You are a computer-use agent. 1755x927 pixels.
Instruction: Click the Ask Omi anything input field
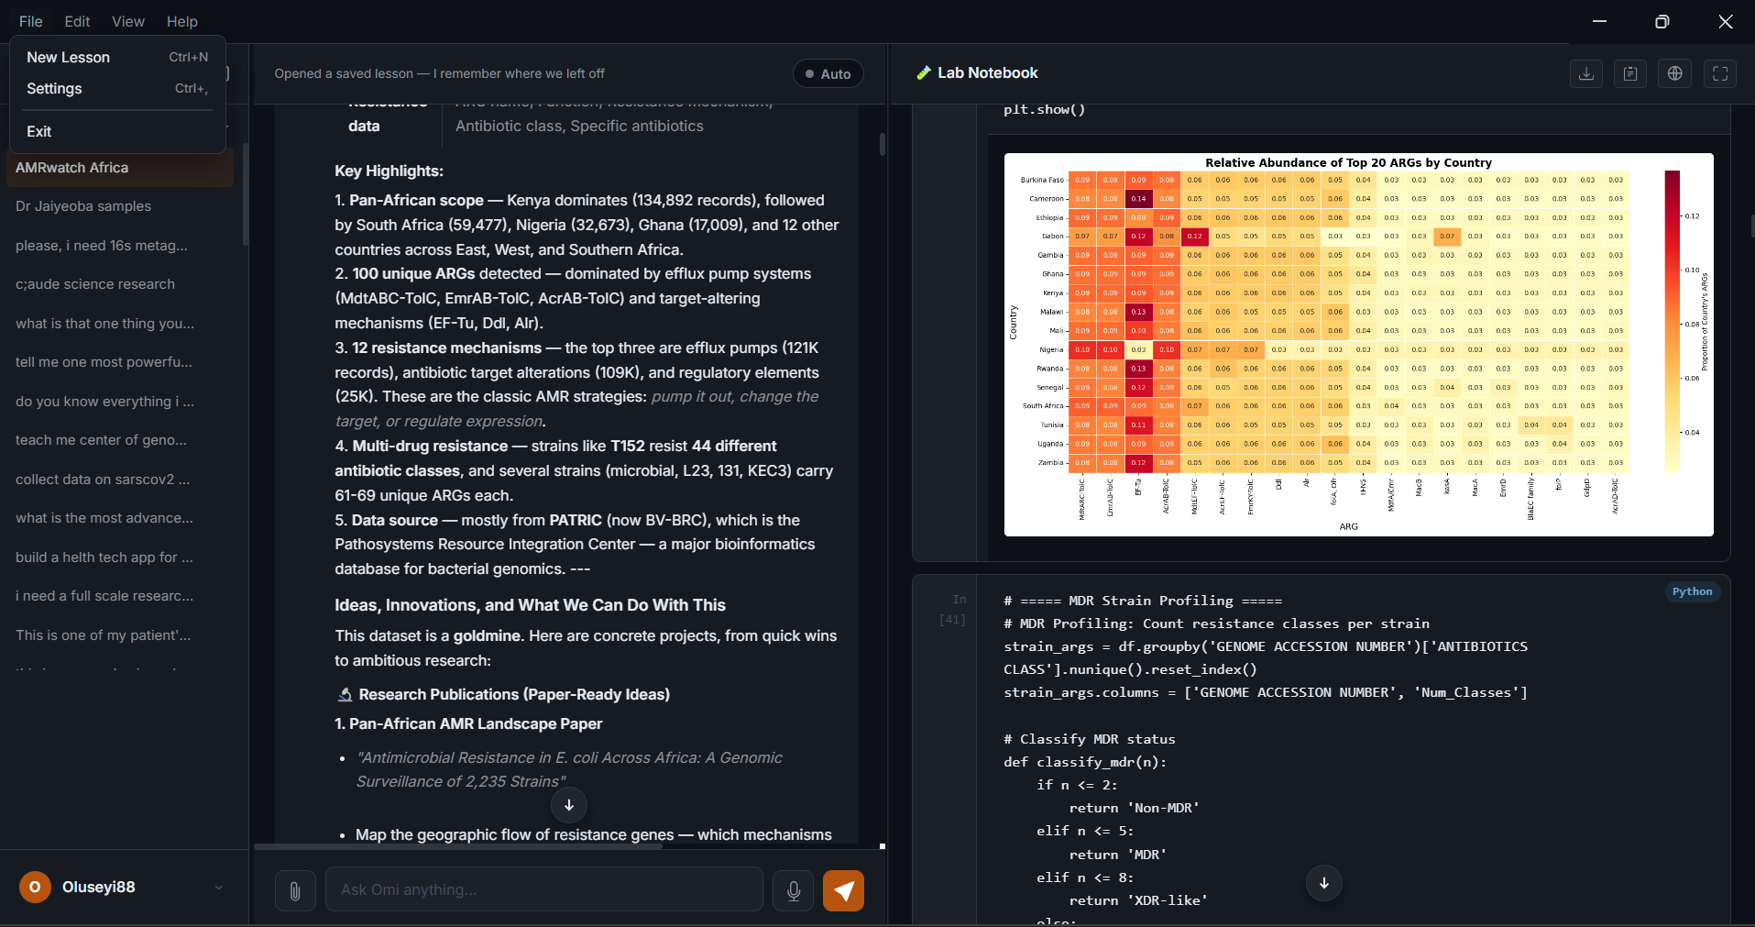click(544, 889)
